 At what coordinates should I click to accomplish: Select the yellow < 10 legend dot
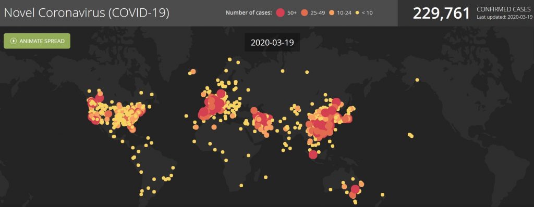[x=357, y=13]
